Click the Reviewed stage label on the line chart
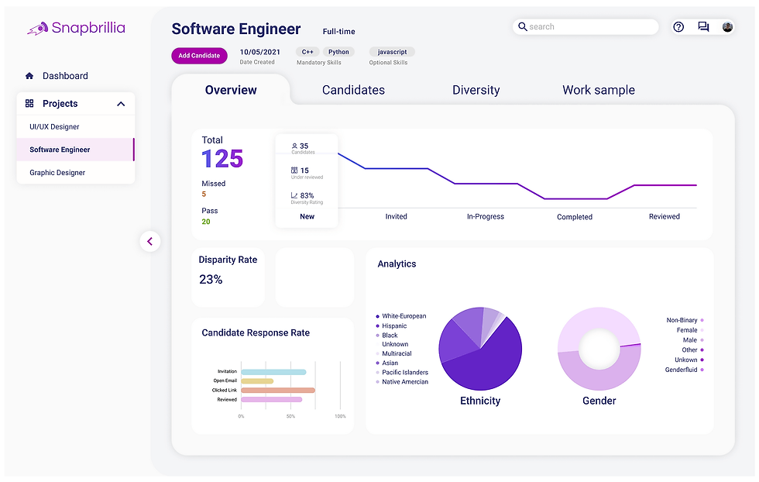 [x=665, y=216]
